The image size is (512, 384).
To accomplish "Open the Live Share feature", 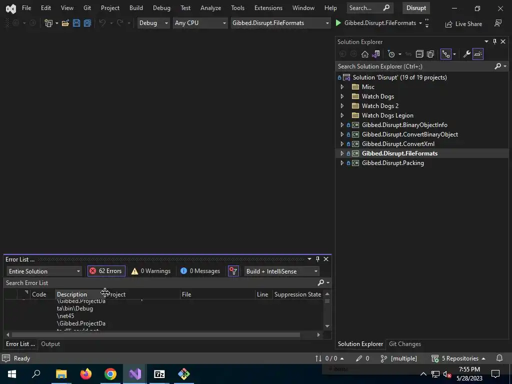I will point(463,24).
